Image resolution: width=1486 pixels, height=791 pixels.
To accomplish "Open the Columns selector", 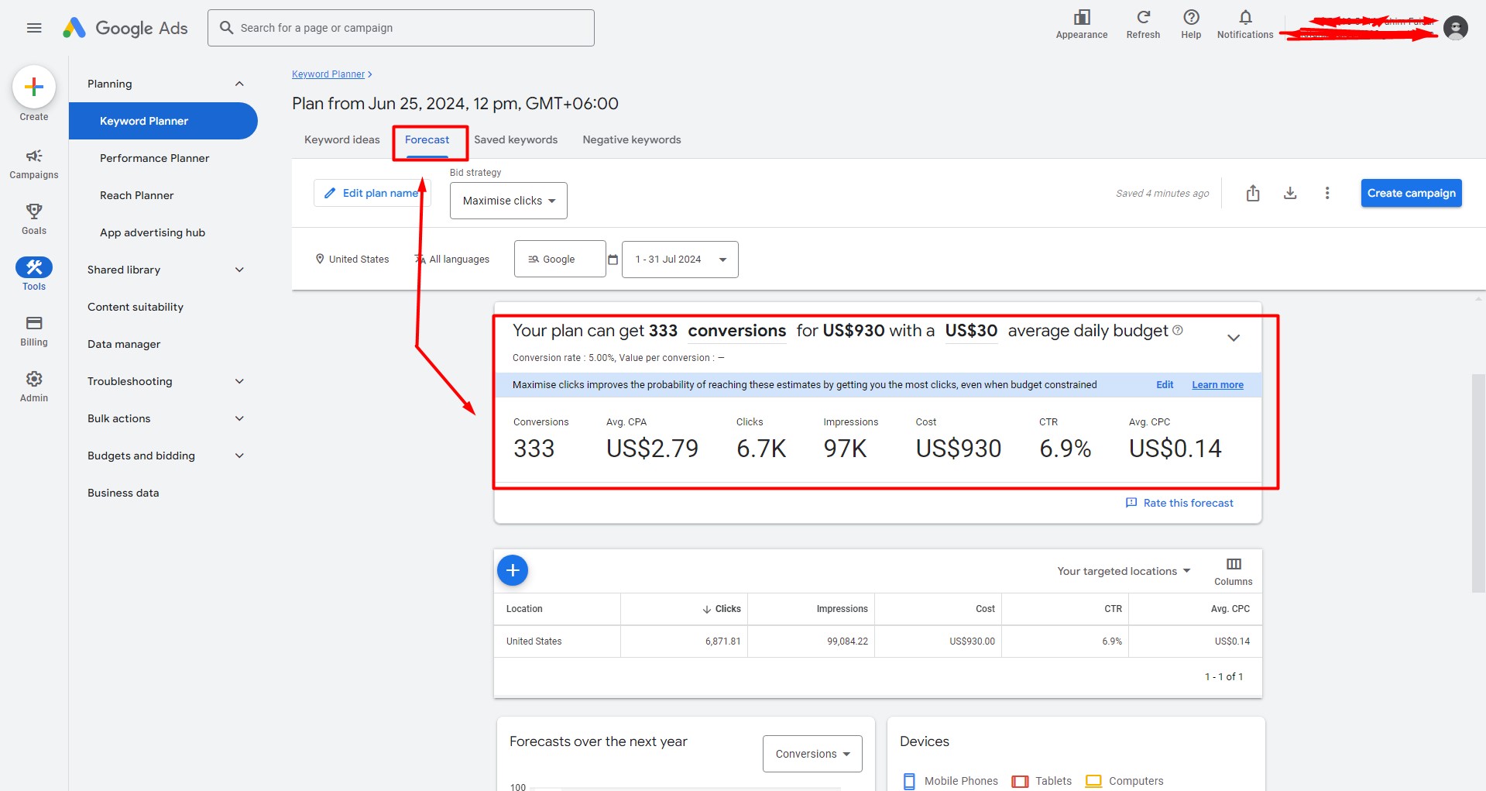I will coord(1234,571).
